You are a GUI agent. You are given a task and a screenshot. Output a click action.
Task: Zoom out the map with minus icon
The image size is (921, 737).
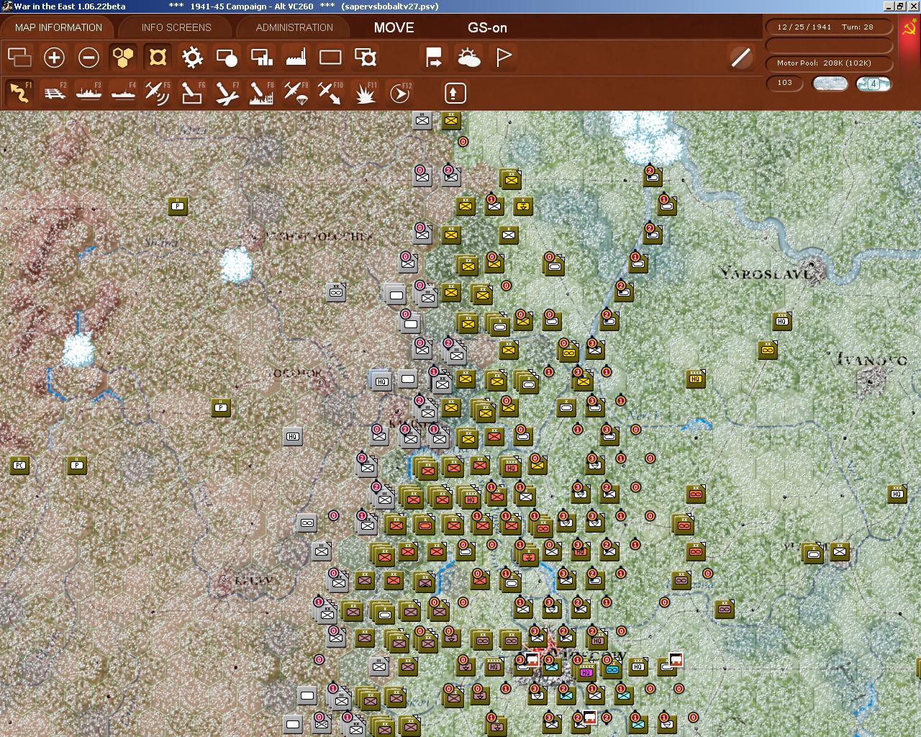tap(89, 57)
